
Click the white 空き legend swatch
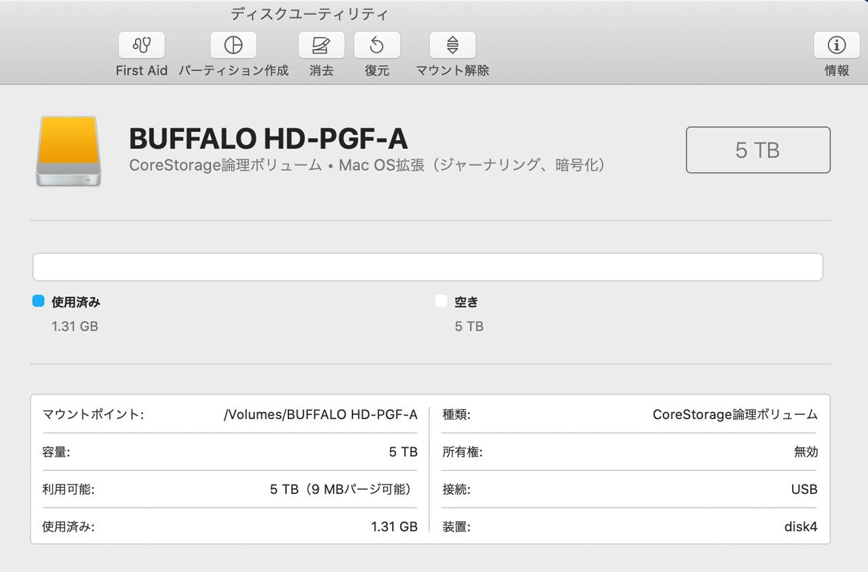(441, 302)
